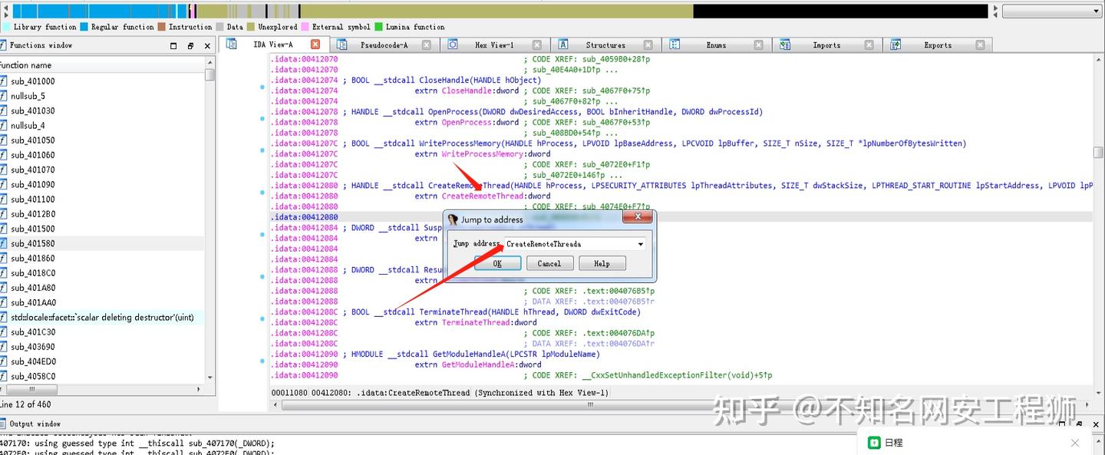This screenshot has width=1105, height=455.
Task: Click Help in the Jump dialog
Action: point(602,263)
